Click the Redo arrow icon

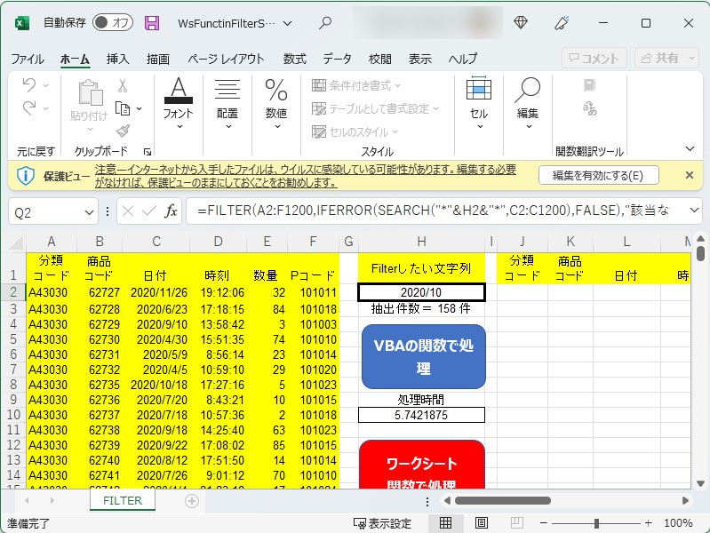click(x=29, y=108)
